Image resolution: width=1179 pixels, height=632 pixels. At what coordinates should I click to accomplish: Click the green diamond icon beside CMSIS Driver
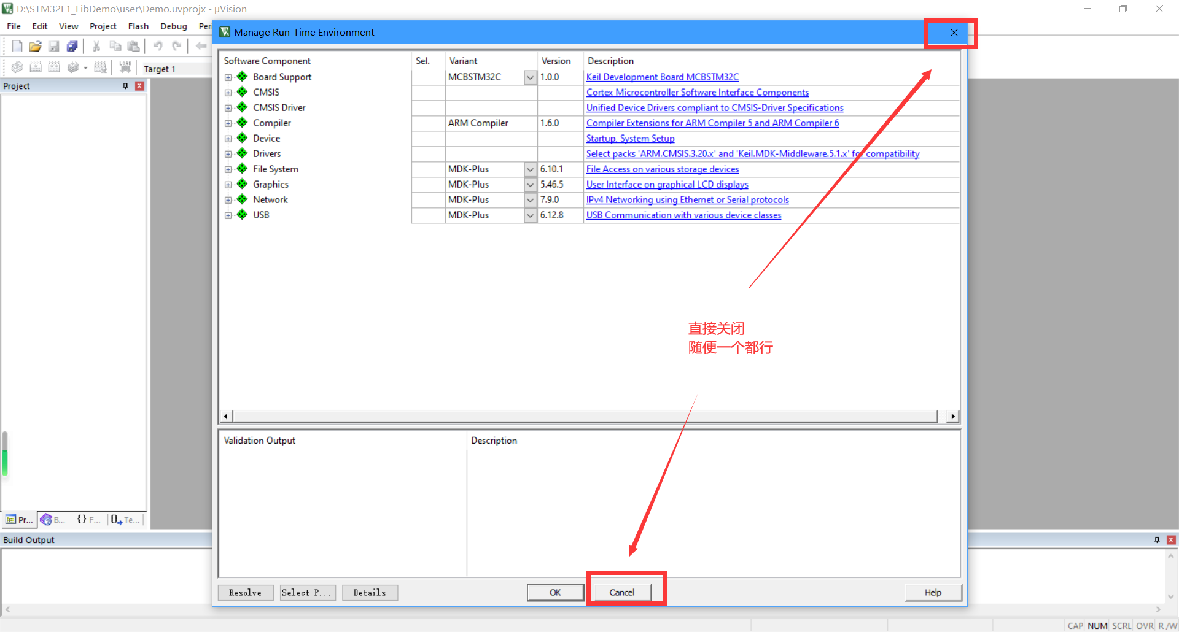coord(243,107)
